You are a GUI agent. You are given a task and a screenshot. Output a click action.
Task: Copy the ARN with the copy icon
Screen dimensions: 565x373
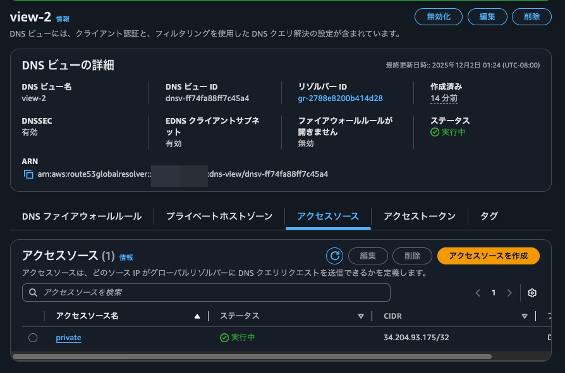click(28, 174)
